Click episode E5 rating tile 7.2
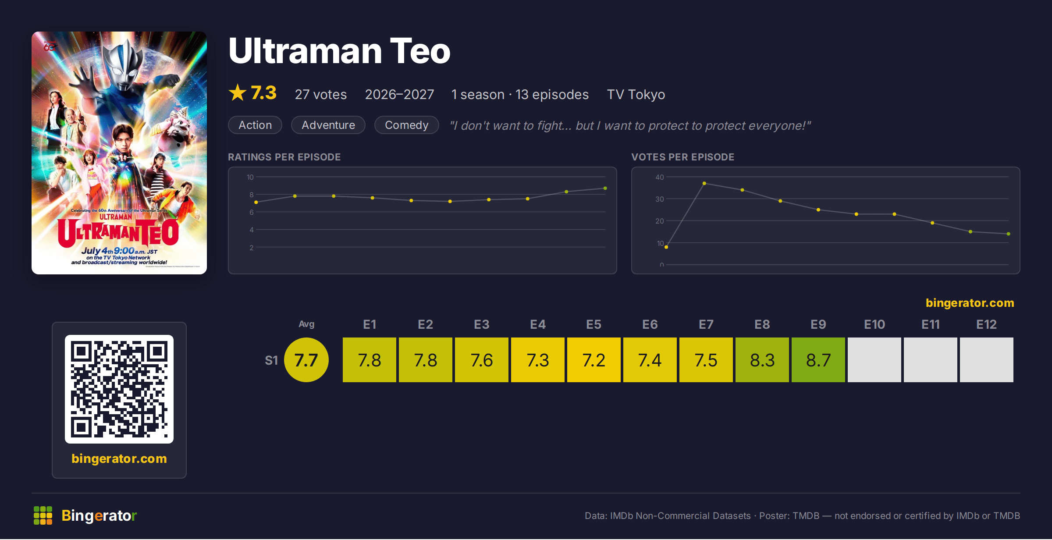This screenshot has height=540, width=1052. click(x=594, y=360)
